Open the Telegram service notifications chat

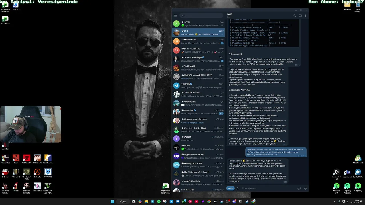pos(198,85)
